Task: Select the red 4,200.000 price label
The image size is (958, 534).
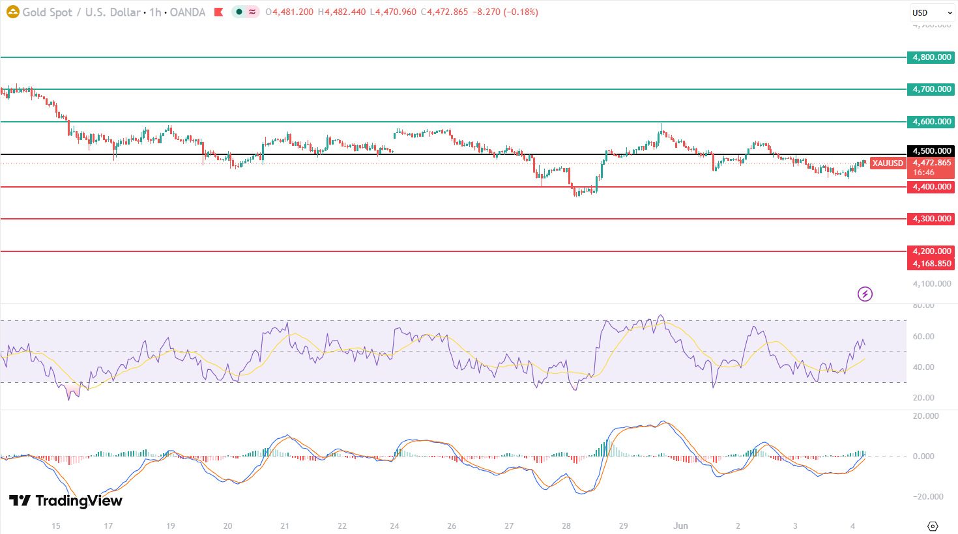Action: tap(931, 251)
